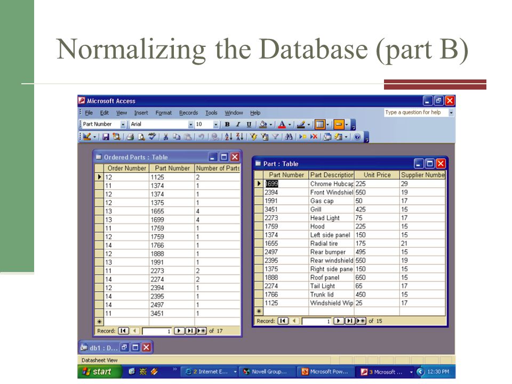
Task: Go to next record in Part table
Action: coord(339,321)
